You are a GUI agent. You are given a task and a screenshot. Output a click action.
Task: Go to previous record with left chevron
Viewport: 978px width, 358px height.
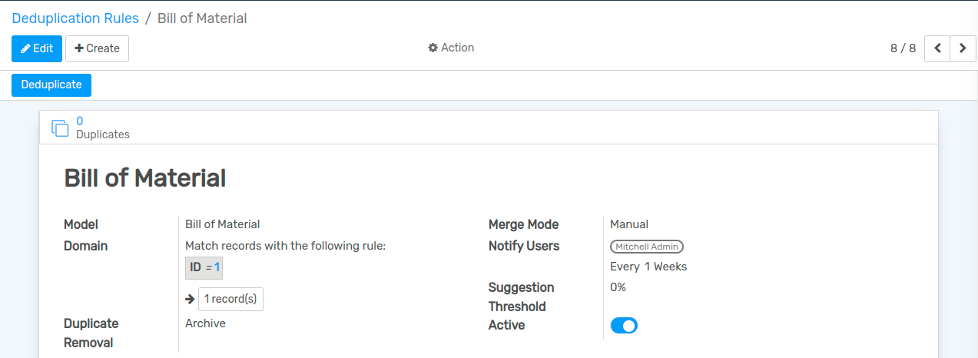pos(937,48)
